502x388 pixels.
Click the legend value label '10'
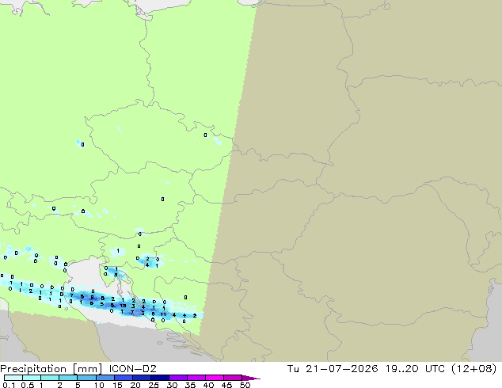tap(99, 385)
